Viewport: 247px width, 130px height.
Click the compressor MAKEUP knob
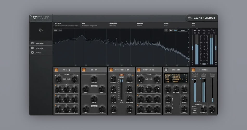click(x=129, y=79)
